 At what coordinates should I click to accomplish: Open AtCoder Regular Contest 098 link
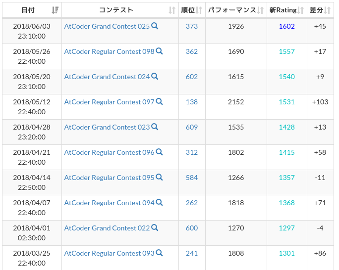pos(109,51)
